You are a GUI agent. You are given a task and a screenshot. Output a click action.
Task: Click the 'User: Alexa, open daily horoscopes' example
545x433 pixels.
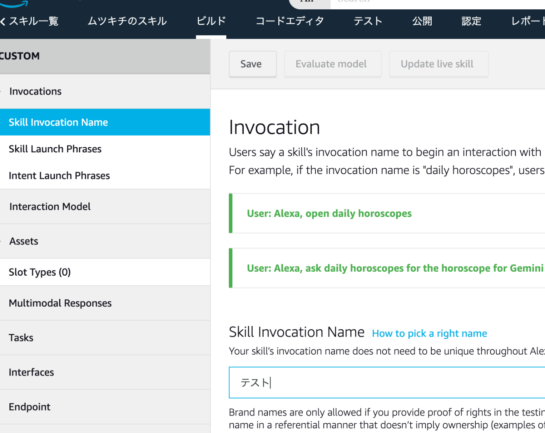[387, 213]
